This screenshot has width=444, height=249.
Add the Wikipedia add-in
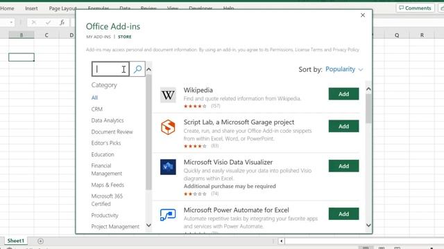(x=343, y=94)
